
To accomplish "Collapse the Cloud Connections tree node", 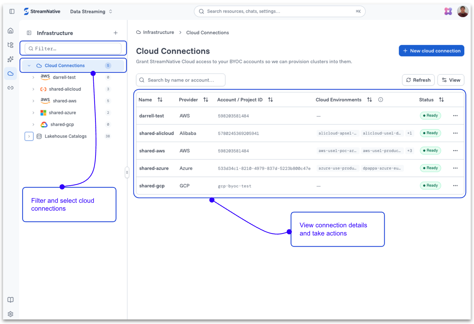I will [29, 65].
